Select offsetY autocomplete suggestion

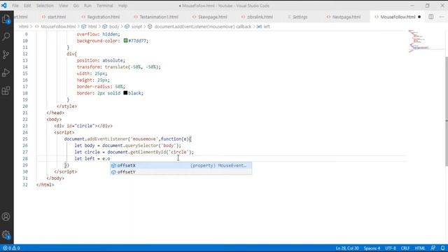coord(181,172)
